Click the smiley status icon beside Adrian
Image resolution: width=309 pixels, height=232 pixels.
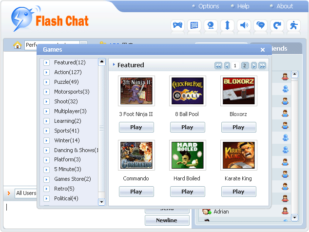(207, 212)
